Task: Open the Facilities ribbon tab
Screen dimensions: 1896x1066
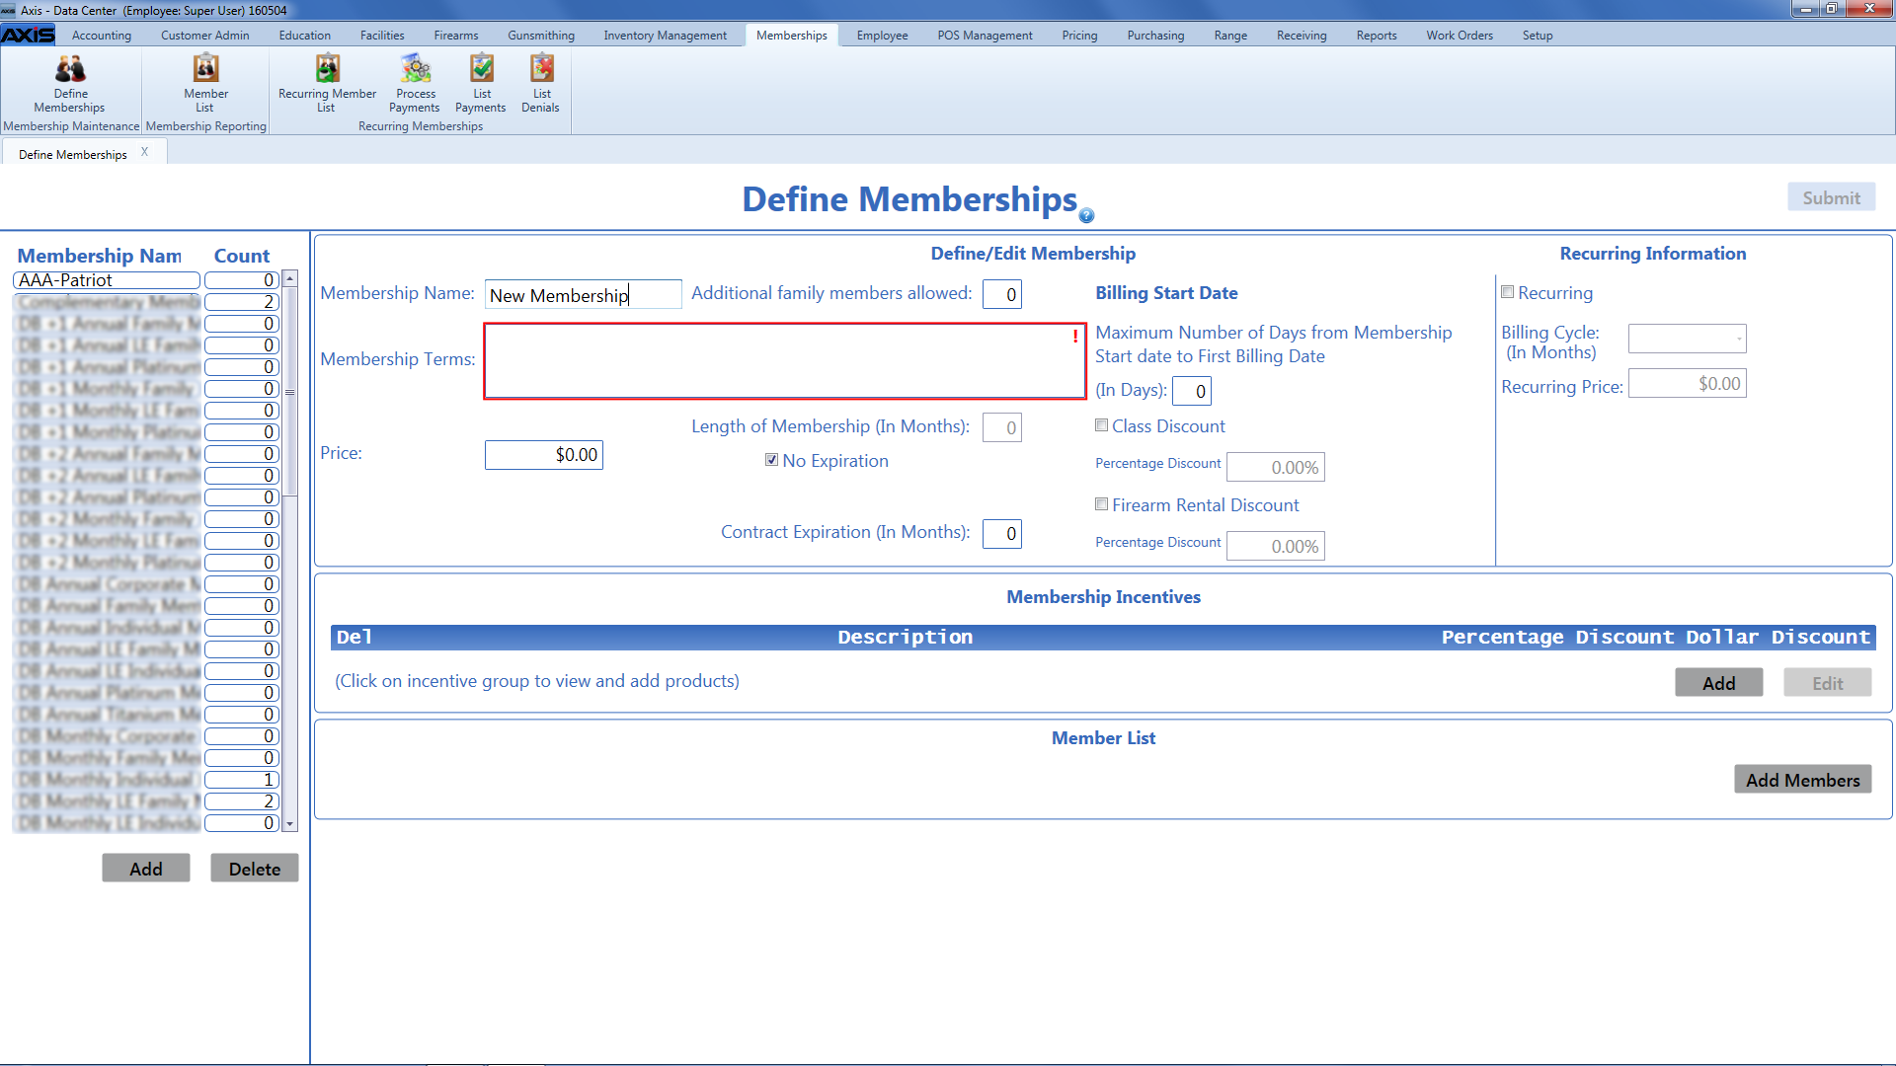Action: tap(382, 36)
